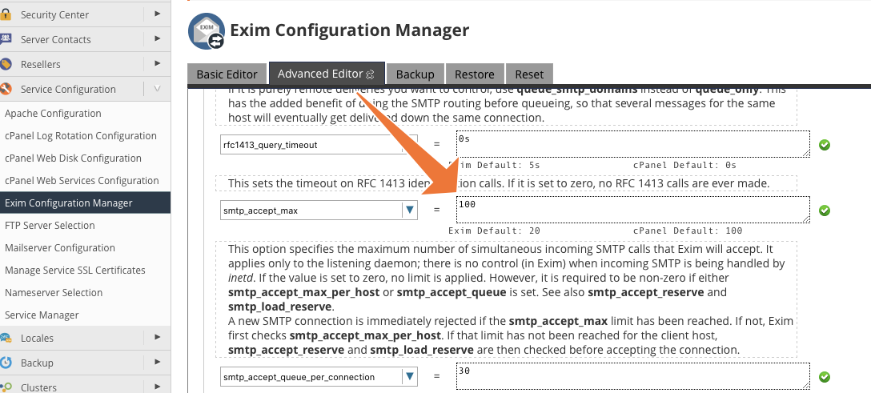The image size is (871, 393).
Task: Open Mailserver Configuration link
Action: pos(60,248)
